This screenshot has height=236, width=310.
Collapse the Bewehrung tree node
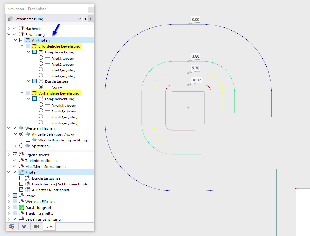pyautogui.click(x=9, y=34)
